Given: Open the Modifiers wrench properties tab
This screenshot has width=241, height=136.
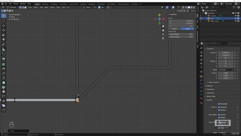Looking at the screenshot, I should 201,80.
